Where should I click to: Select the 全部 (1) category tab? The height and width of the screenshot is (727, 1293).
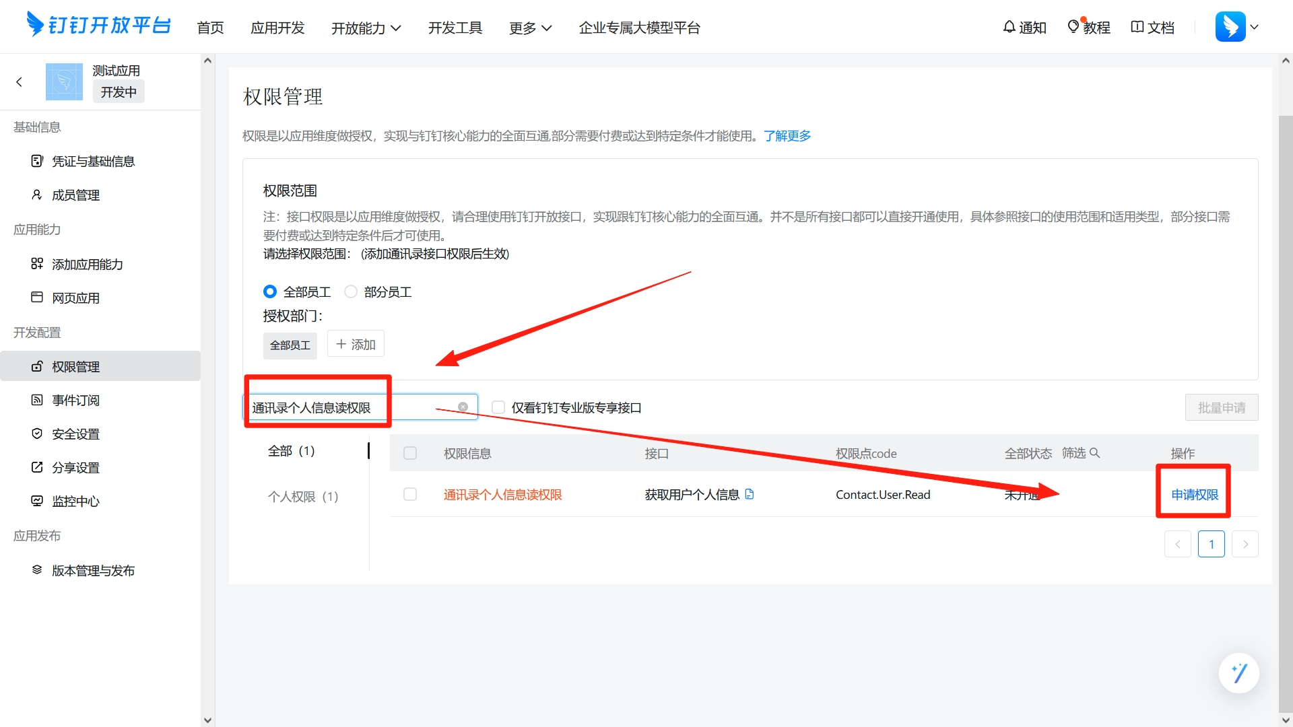click(x=292, y=451)
